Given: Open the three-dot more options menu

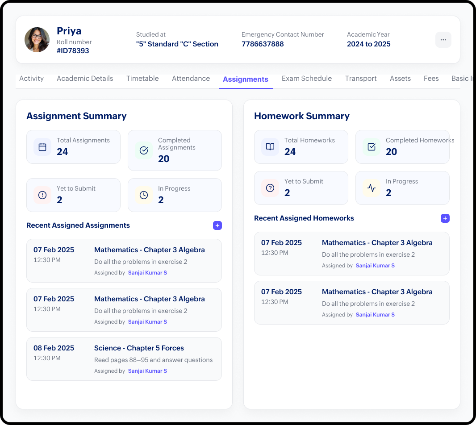Looking at the screenshot, I should [x=443, y=40].
